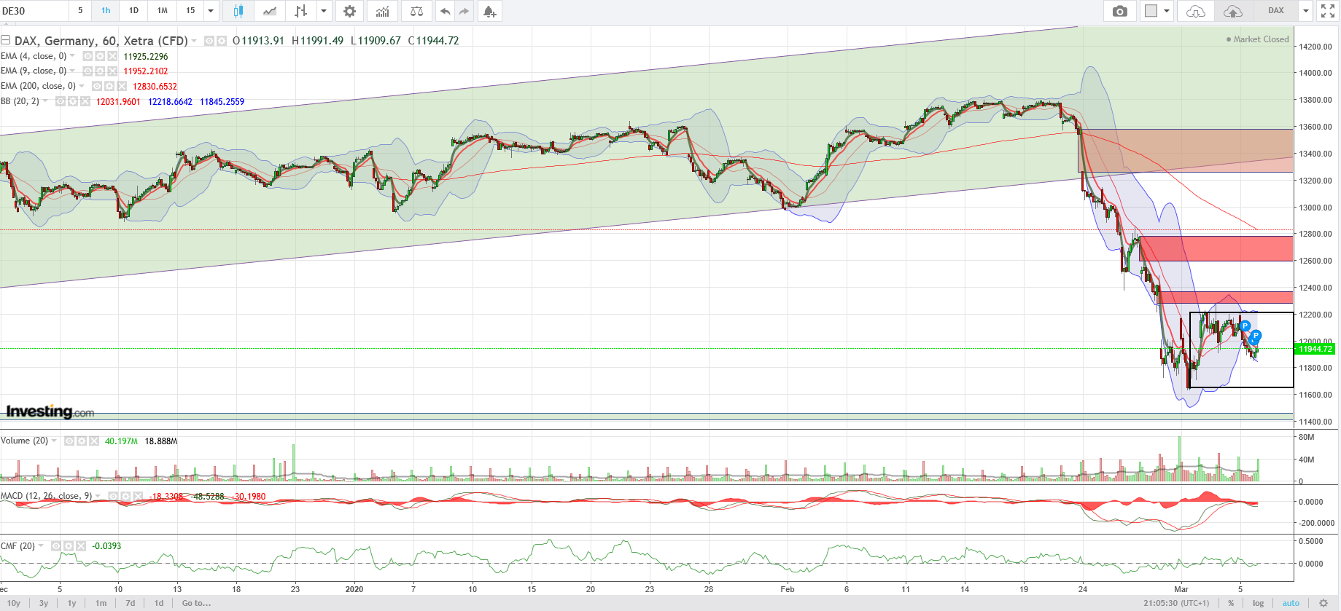Toggle visibility of DAX main series
The width and height of the screenshot is (1341, 611).
209,41
